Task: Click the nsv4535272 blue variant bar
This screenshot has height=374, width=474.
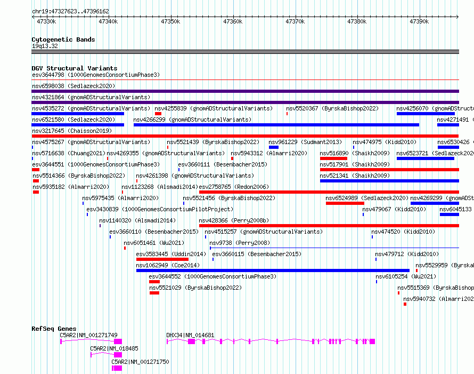Action: 78,114
